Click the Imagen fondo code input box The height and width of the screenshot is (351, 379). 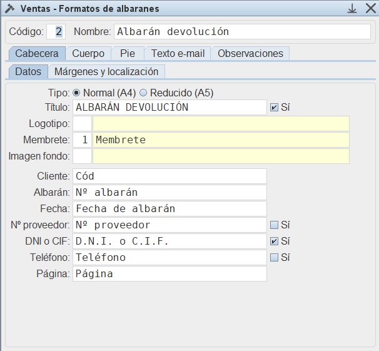[x=82, y=156]
